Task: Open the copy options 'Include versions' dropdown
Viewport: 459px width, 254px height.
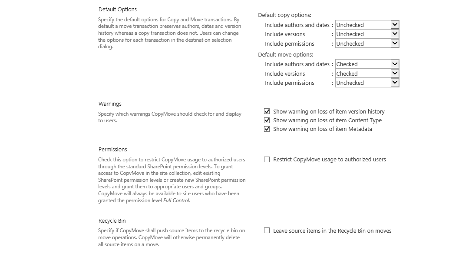Action: tap(367, 34)
